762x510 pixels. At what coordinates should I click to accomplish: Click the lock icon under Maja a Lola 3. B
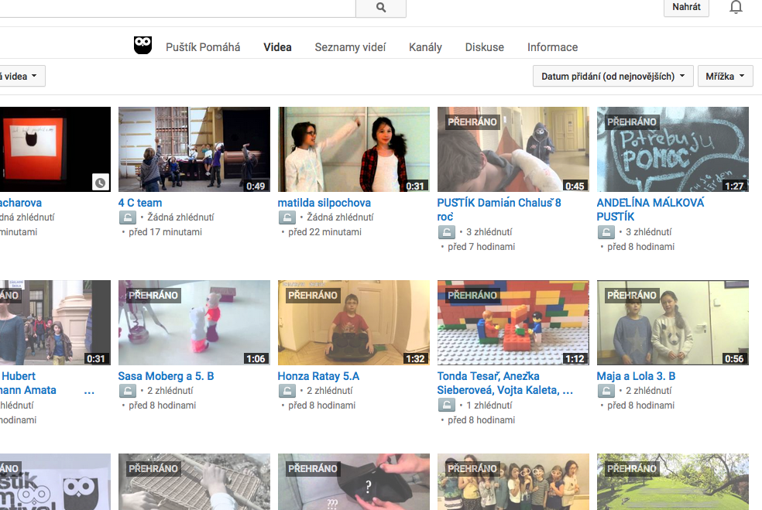pyautogui.click(x=606, y=391)
